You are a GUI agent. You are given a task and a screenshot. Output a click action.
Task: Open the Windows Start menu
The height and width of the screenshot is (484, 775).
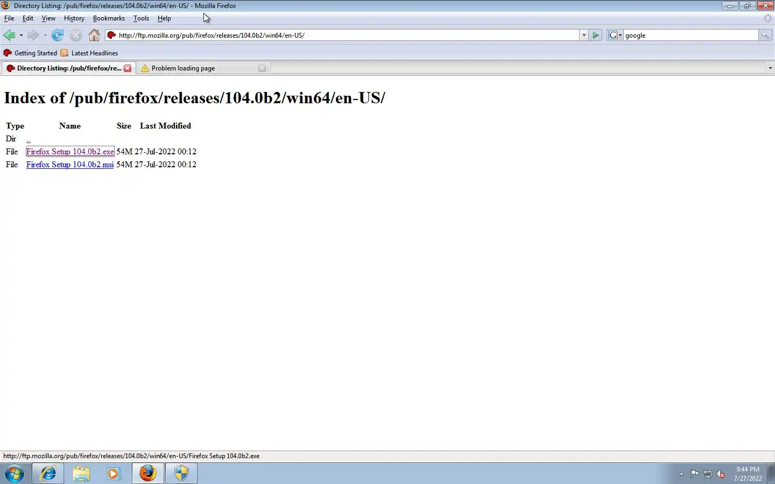point(15,473)
